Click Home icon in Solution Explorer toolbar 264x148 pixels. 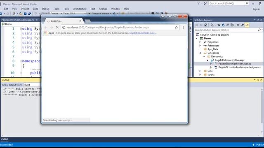point(205,25)
